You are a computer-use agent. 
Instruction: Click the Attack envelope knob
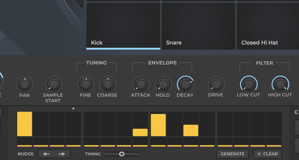point(141,84)
